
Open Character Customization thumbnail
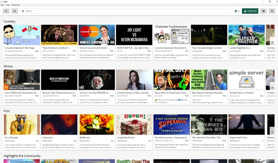[171, 35]
